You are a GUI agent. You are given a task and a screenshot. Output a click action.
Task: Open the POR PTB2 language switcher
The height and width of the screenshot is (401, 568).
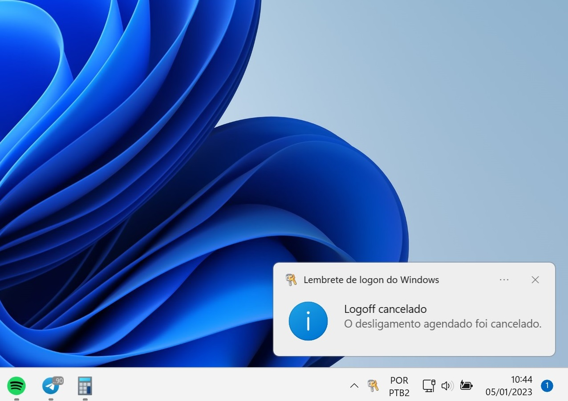399,386
